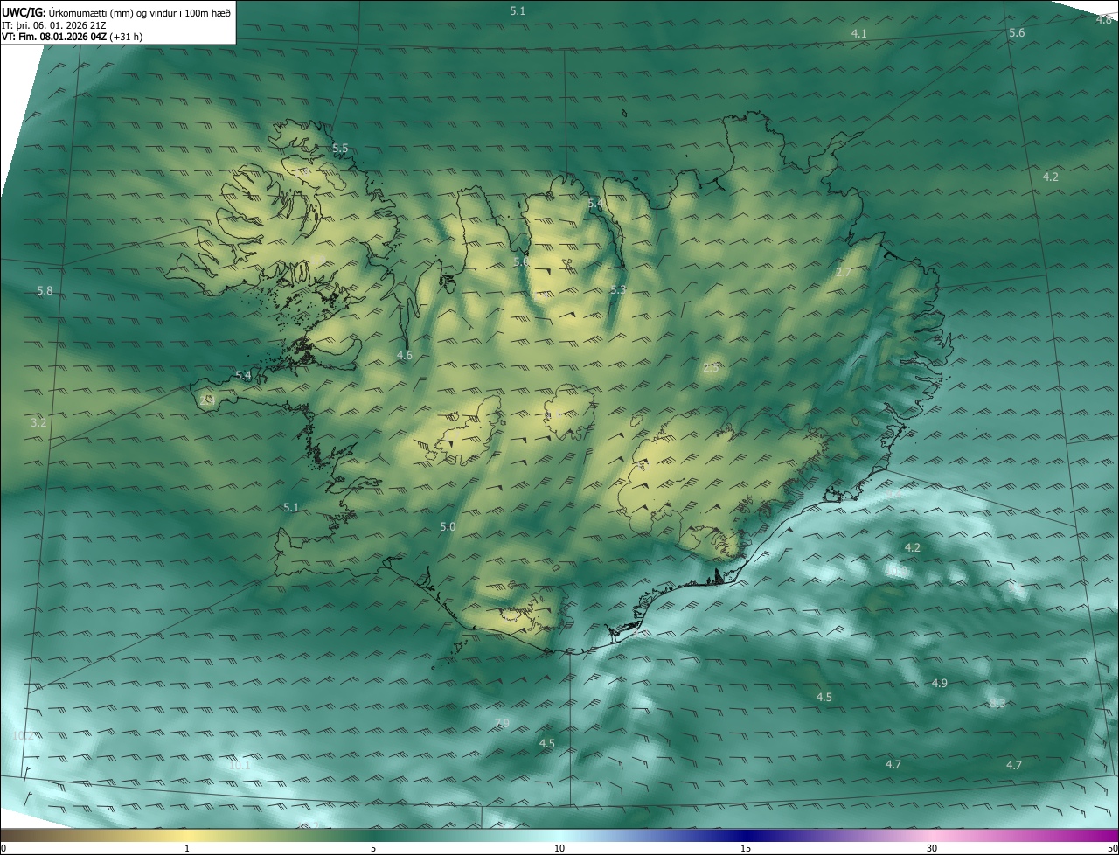Click the 4.6 value label on the map
1119x855 pixels.
[404, 355]
